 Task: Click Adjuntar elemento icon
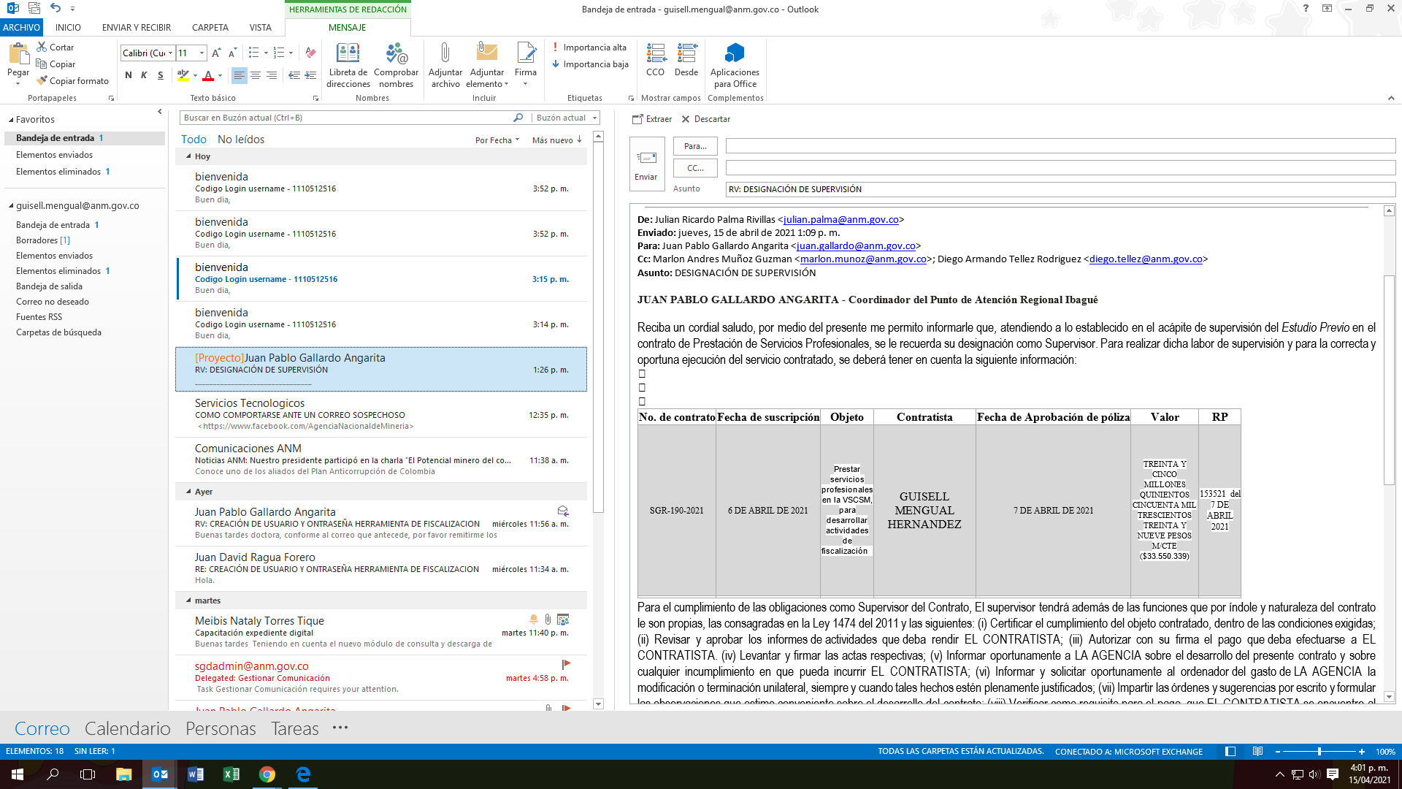point(486,53)
